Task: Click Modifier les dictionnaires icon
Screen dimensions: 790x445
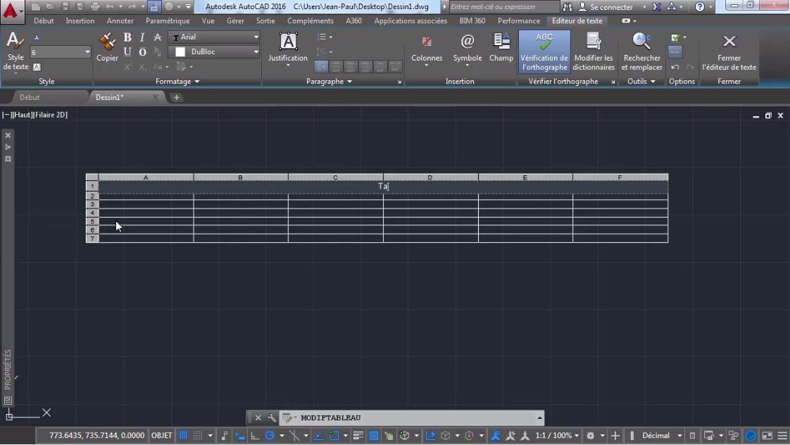Action: pos(593,42)
